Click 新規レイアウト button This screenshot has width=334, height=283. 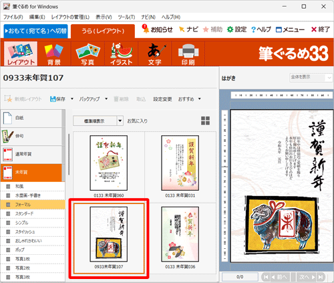tap(23, 99)
